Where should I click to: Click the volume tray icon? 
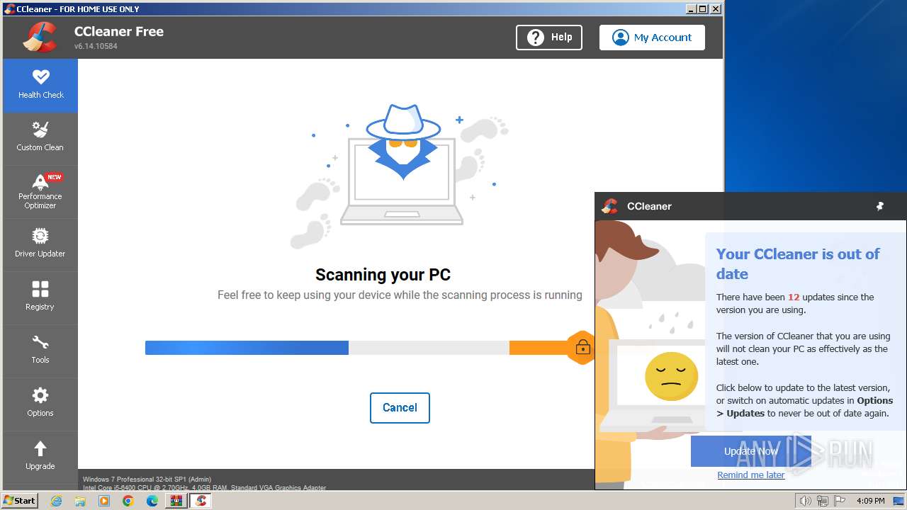(805, 501)
